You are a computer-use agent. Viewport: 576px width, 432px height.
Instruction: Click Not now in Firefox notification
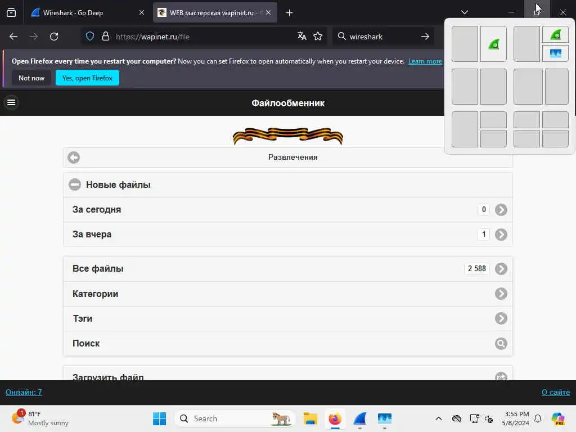(x=31, y=78)
